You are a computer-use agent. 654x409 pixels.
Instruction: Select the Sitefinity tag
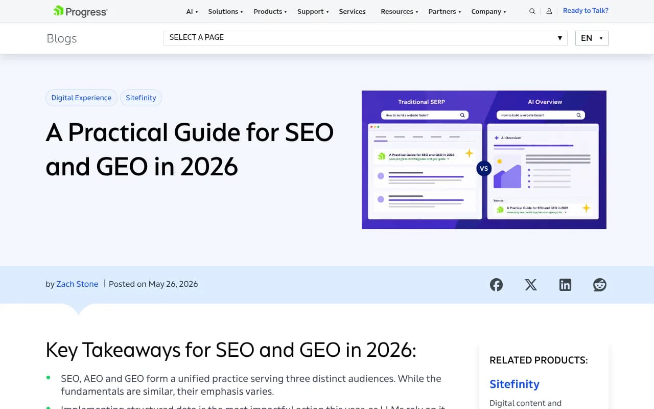[x=141, y=98]
